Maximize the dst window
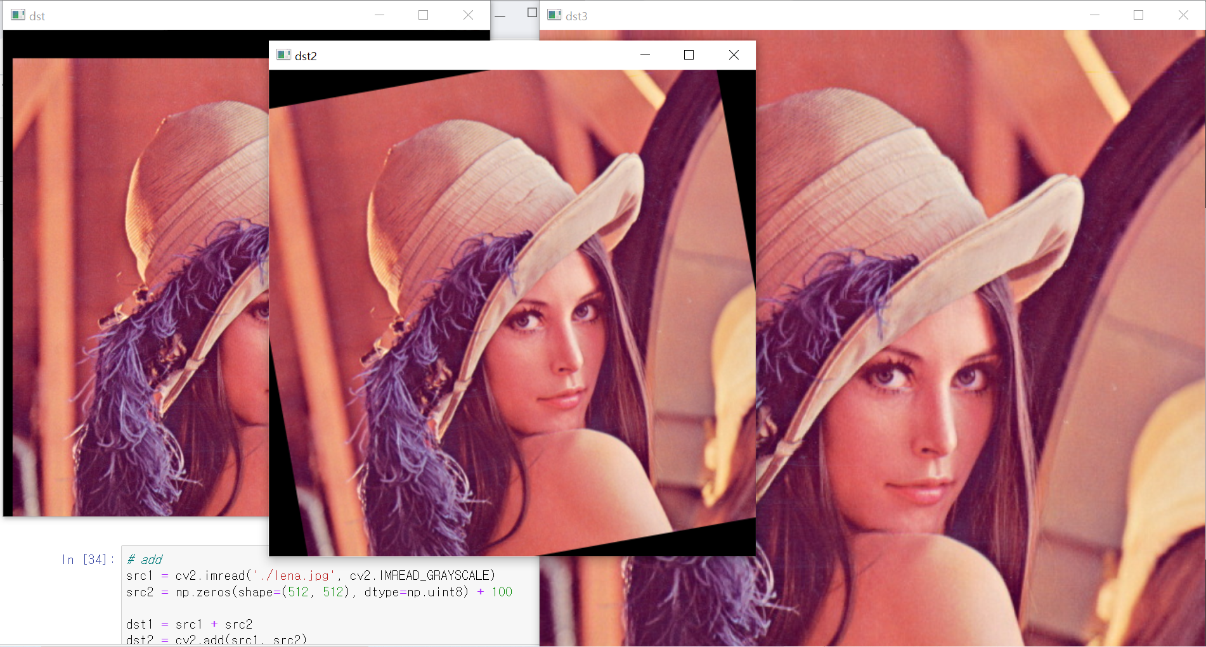This screenshot has height=647, width=1206. tap(423, 15)
